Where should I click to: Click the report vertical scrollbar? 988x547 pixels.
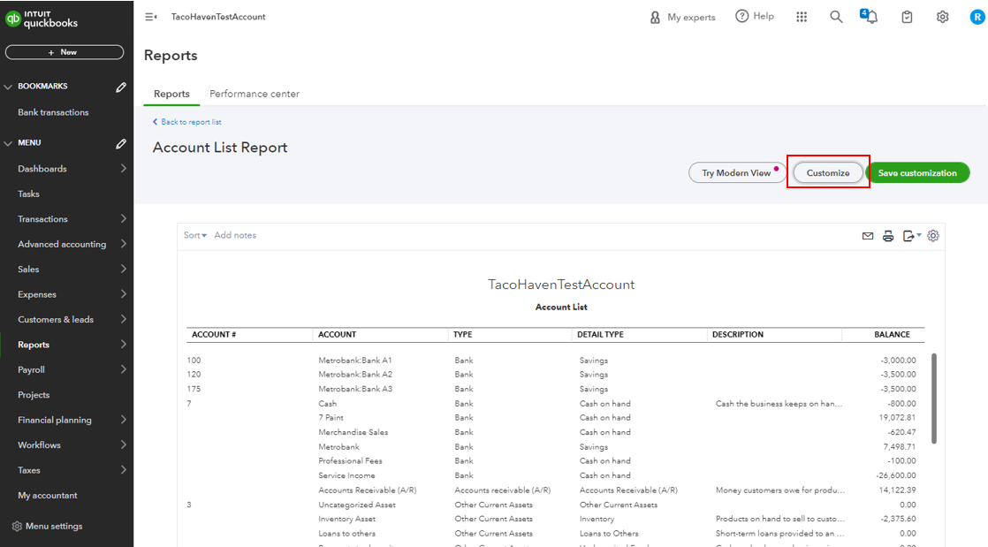934,399
